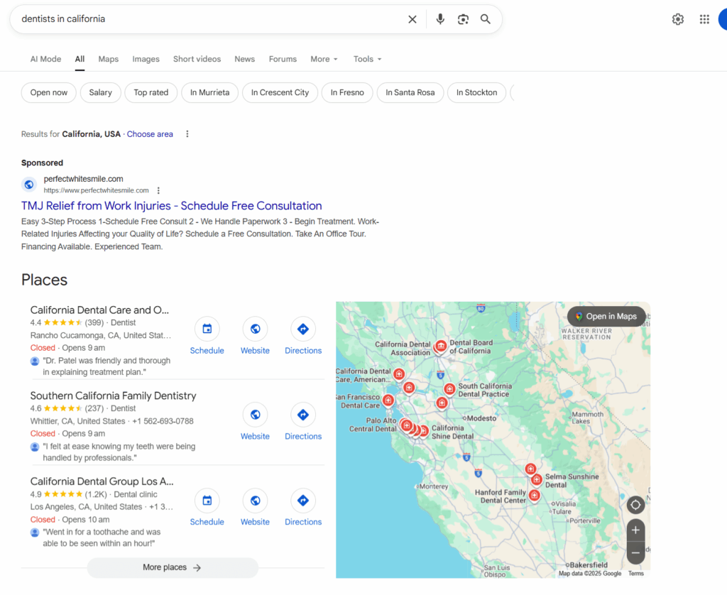Open California Dental Care and O... listing
The height and width of the screenshot is (595, 727).
pos(99,310)
